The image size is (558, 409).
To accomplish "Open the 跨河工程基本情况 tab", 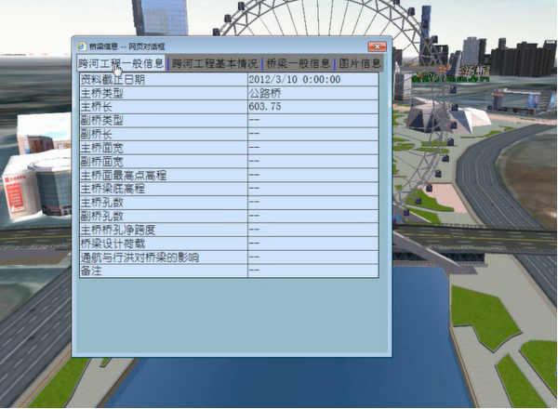I will [215, 64].
